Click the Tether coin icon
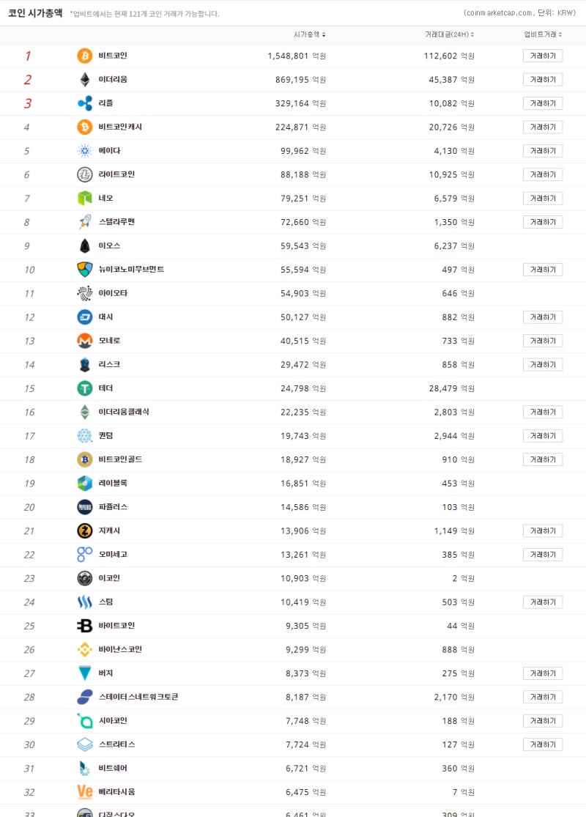The image size is (586, 817). pos(85,388)
